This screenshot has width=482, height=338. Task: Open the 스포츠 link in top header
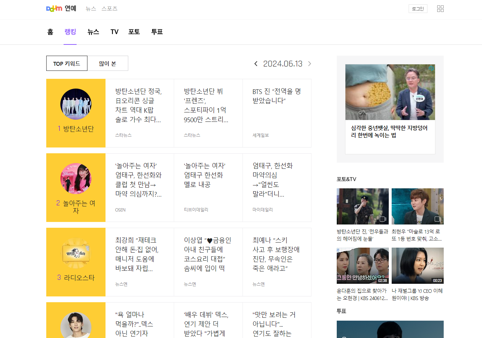(x=109, y=9)
